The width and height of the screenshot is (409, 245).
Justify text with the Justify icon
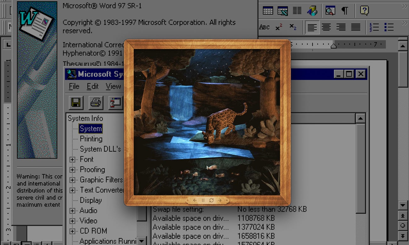(x=356, y=27)
